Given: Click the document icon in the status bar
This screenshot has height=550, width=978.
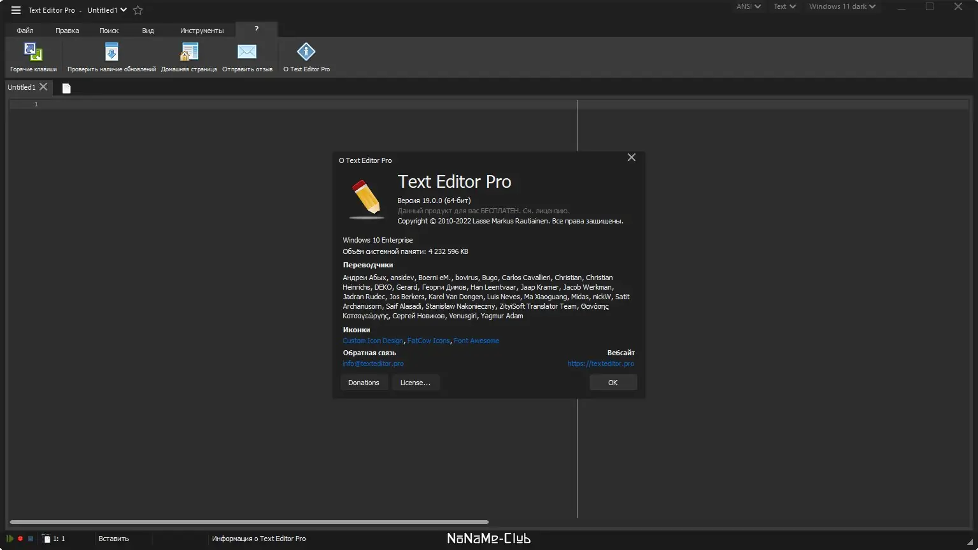Looking at the screenshot, I should (46, 539).
